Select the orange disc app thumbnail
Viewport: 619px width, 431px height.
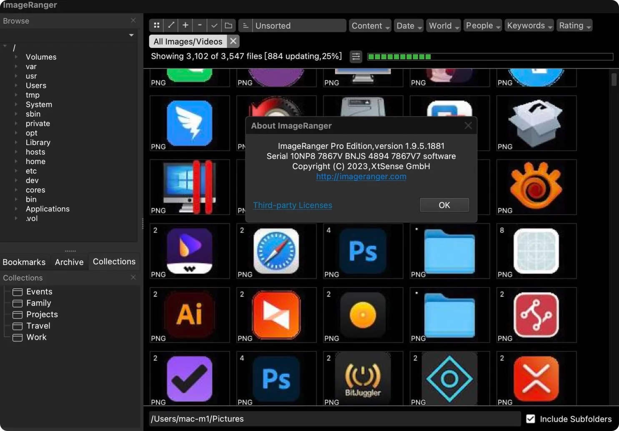pyautogui.click(x=363, y=315)
